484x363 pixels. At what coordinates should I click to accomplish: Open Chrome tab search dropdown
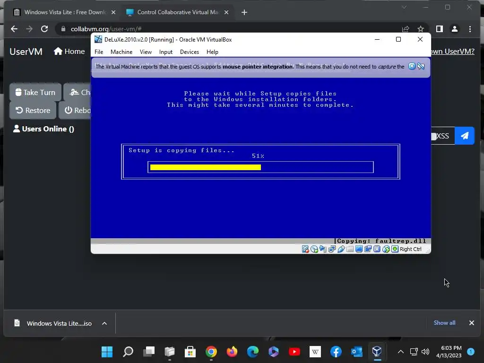pyautogui.click(x=404, y=7)
